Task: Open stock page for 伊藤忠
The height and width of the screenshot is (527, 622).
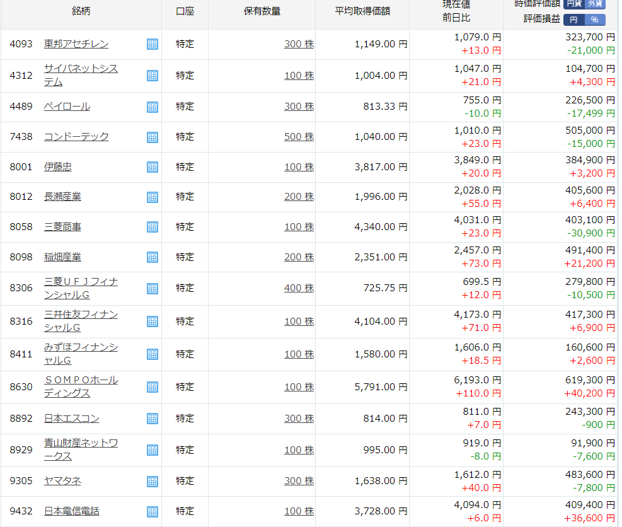Action: (58, 166)
